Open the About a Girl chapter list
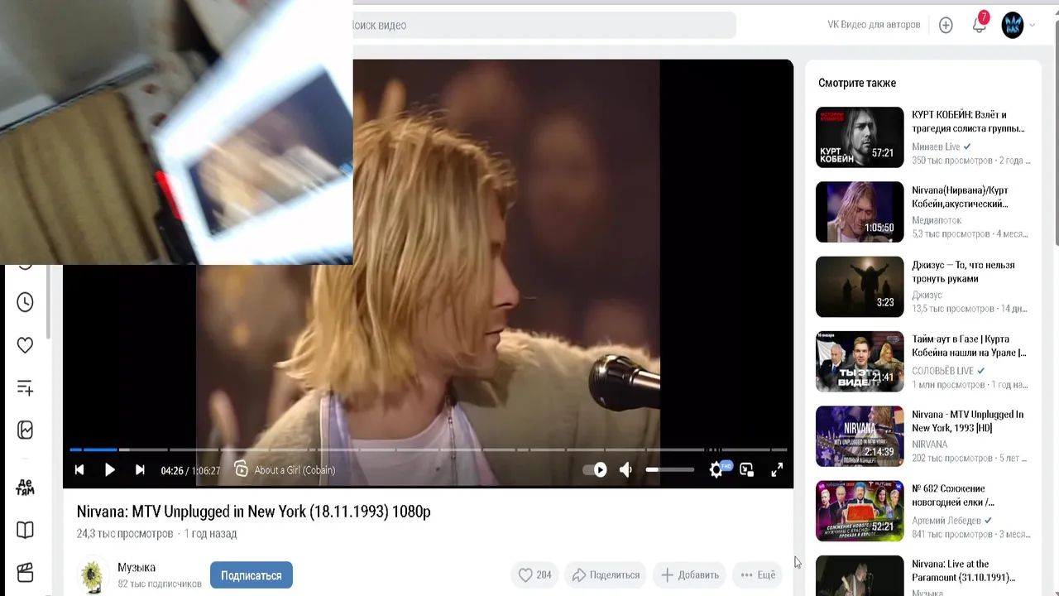The height and width of the screenshot is (596, 1059). 285,470
